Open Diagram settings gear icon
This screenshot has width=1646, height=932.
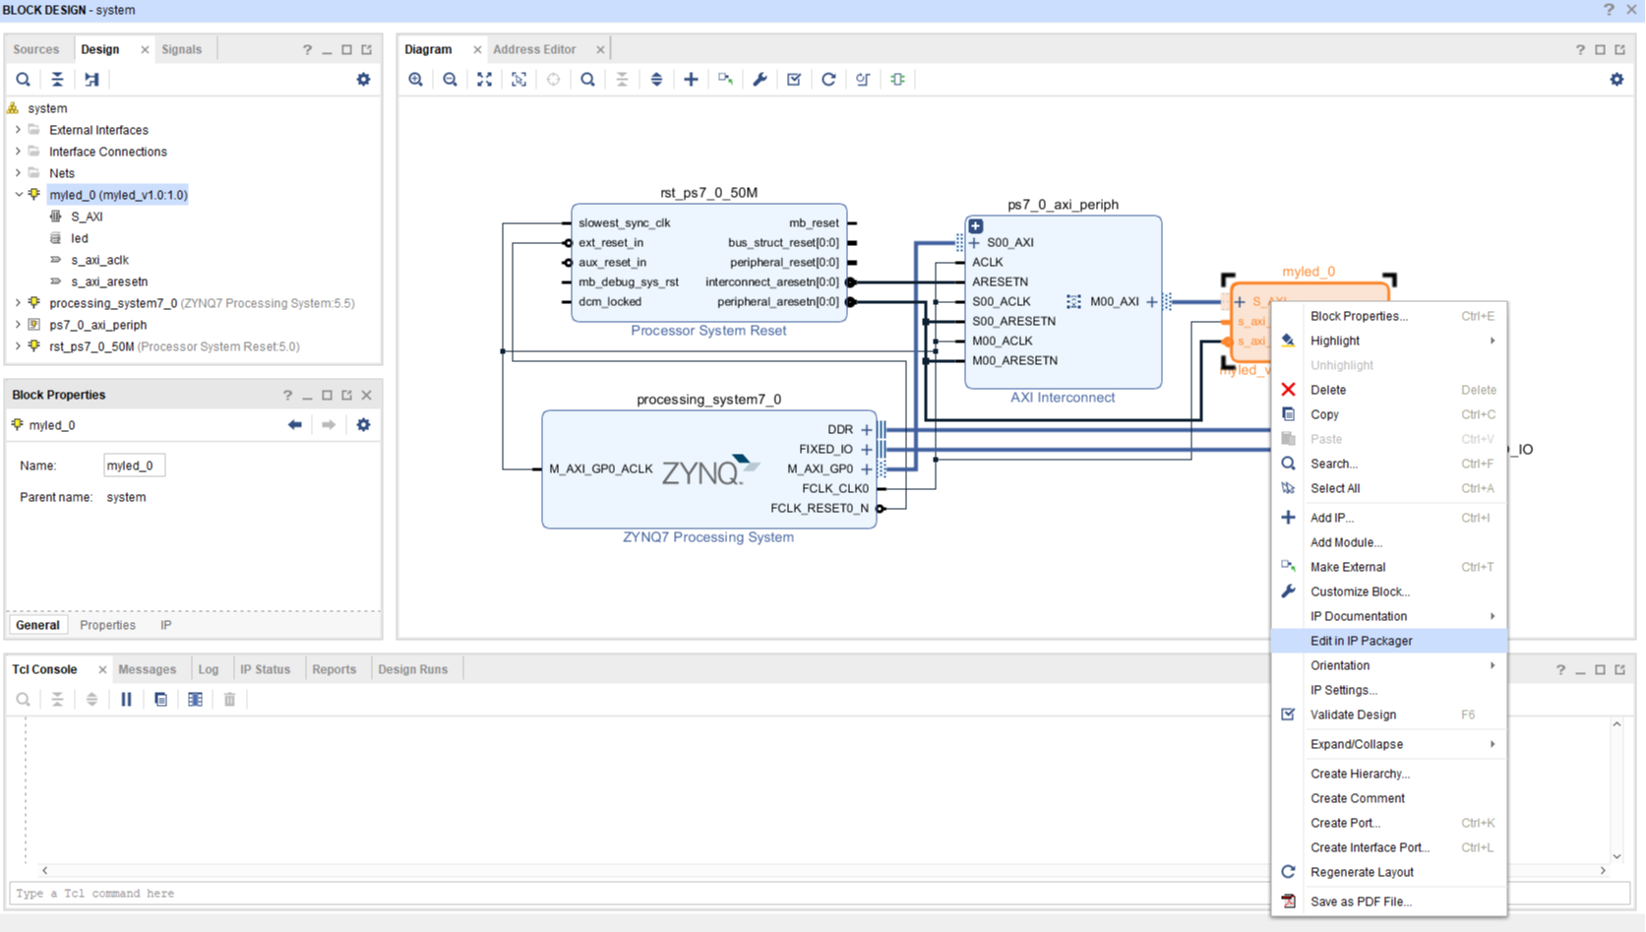click(1617, 80)
